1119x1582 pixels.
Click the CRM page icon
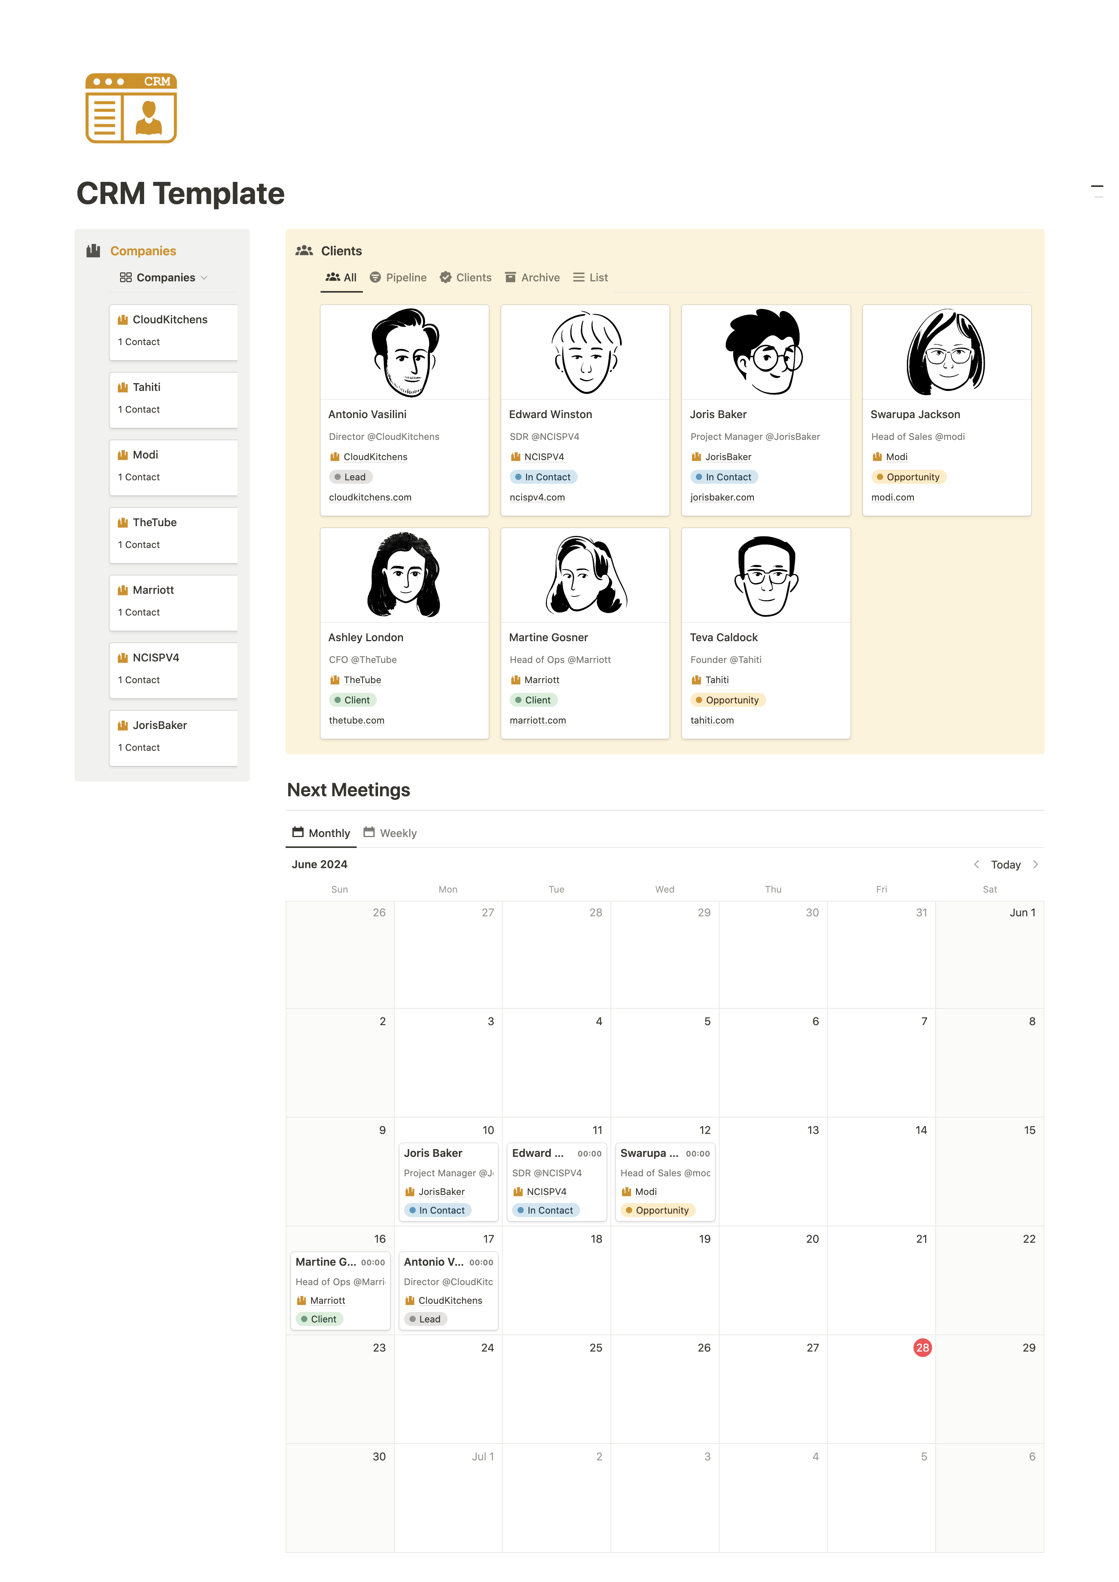pos(131,108)
